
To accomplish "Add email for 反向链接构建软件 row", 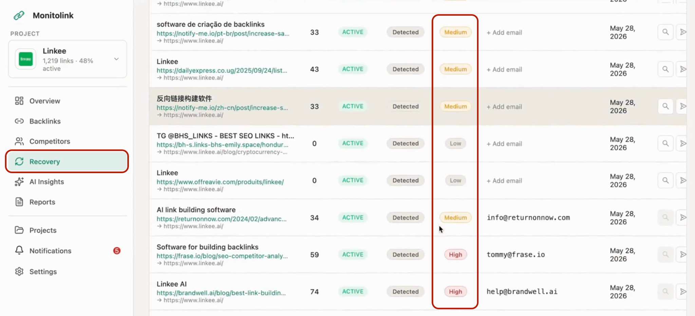I will tap(504, 107).
